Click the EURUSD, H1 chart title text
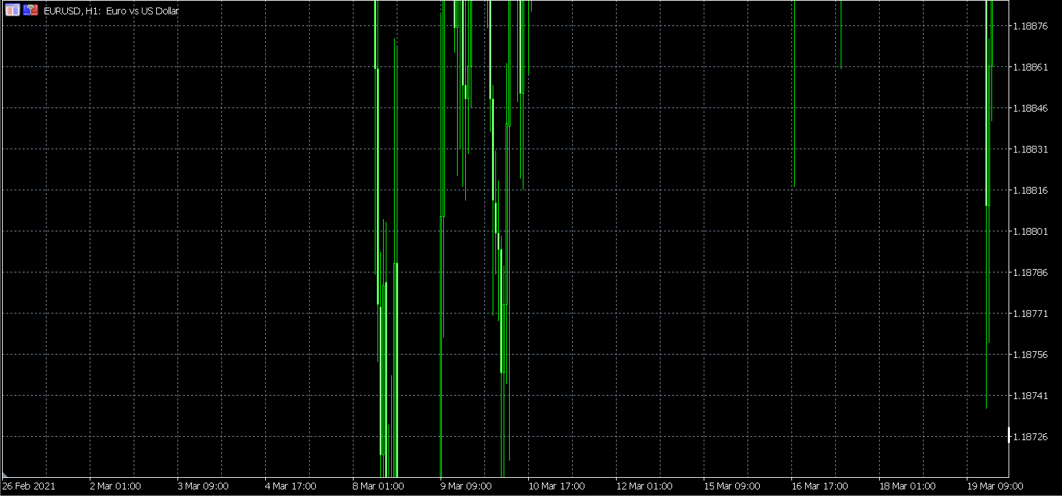Screen dimensions: 1062x497 (x=111, y=11)
